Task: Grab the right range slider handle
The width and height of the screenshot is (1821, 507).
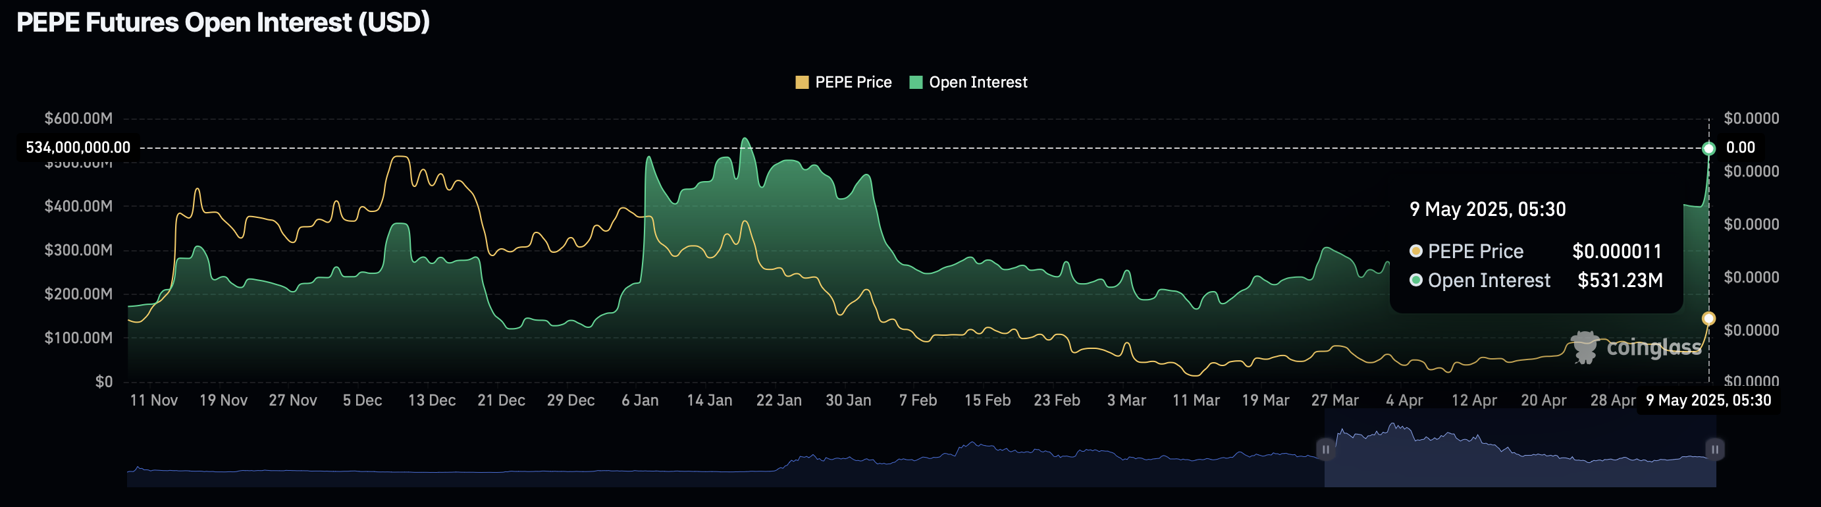Action: pos(1715,449)
